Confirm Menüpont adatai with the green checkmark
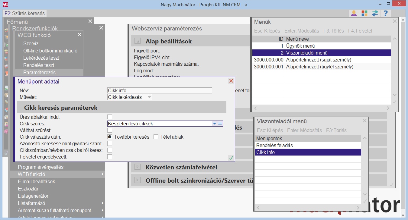Screen dimensions: 408x220 (231, 158)
